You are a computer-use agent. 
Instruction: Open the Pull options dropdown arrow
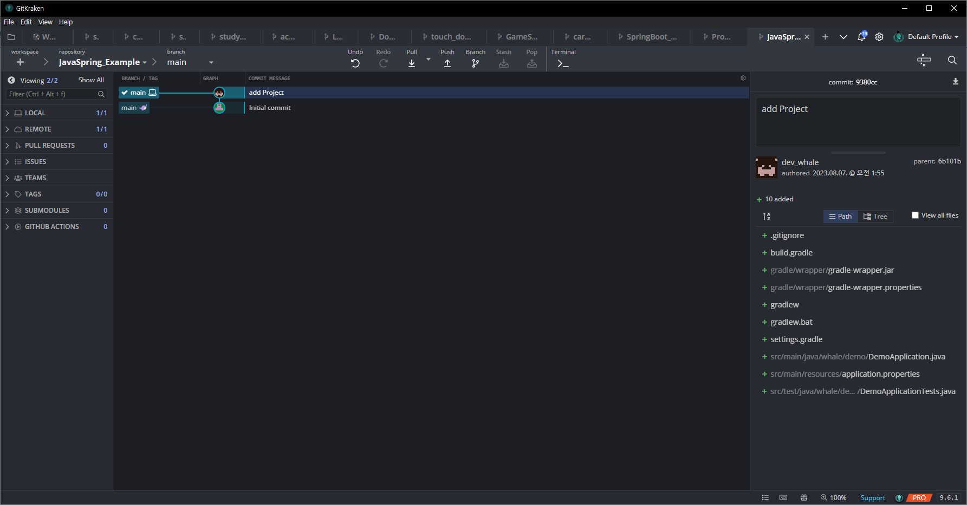click(429, 60)
